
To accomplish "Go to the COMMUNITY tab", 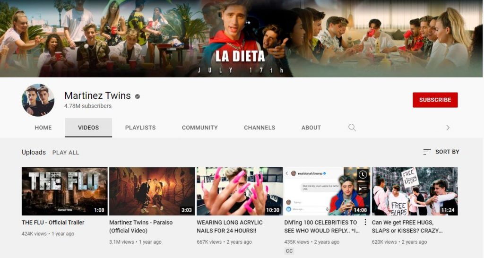I will 200,128.
